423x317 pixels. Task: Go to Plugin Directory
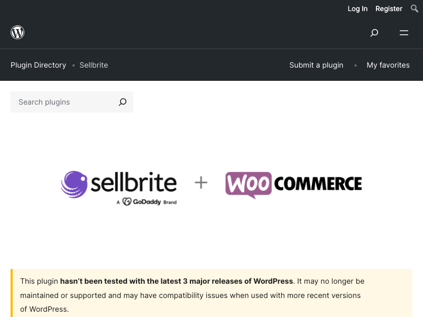38,65
